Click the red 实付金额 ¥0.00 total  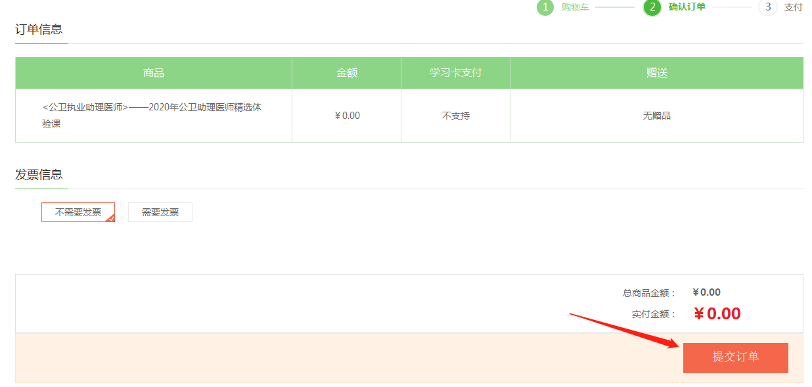717,314
